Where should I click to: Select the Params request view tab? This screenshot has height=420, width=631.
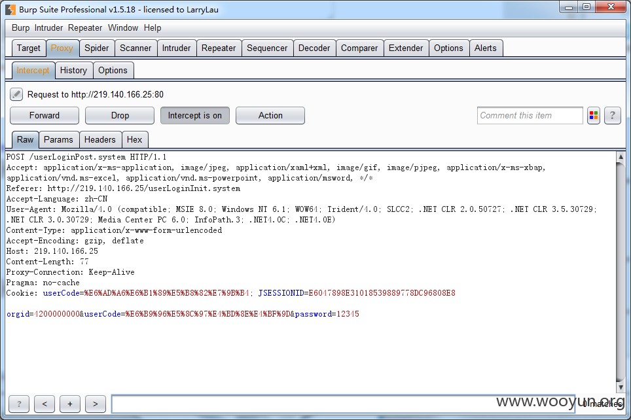click(x=58, y=139)
